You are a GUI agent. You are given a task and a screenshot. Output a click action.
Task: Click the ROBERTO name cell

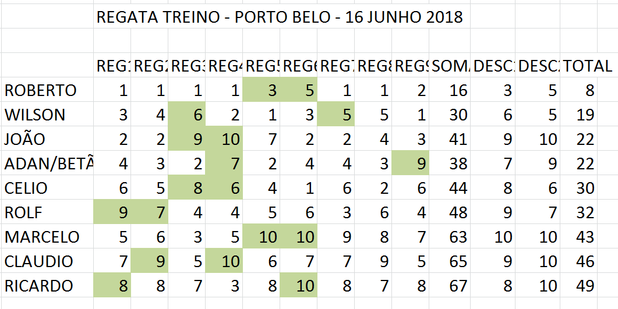point(41,91)
